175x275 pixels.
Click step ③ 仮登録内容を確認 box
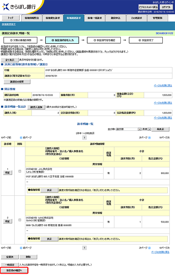(x=104, y=40)
